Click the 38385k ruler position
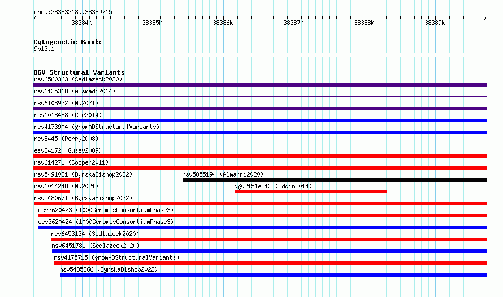Image resolution: width=503 pixels, height=297 pixels. click(x=152, y=23)
